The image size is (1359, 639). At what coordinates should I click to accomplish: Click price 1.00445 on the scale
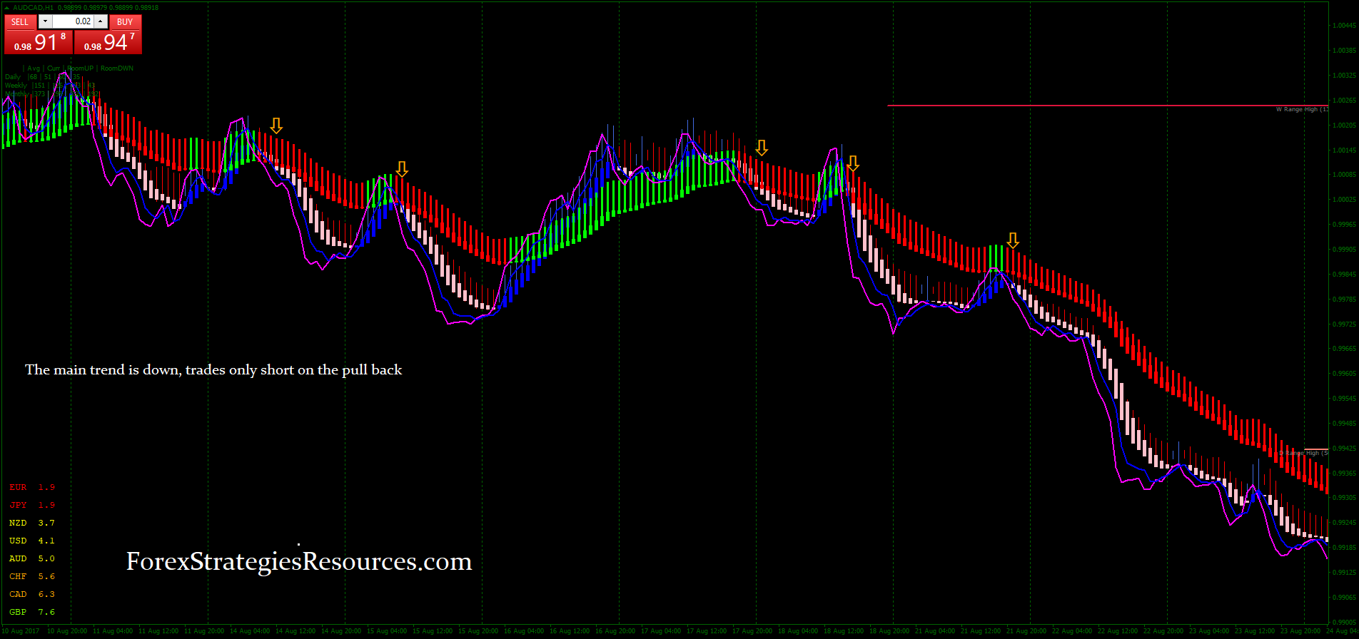click(x=1344, y=26)
